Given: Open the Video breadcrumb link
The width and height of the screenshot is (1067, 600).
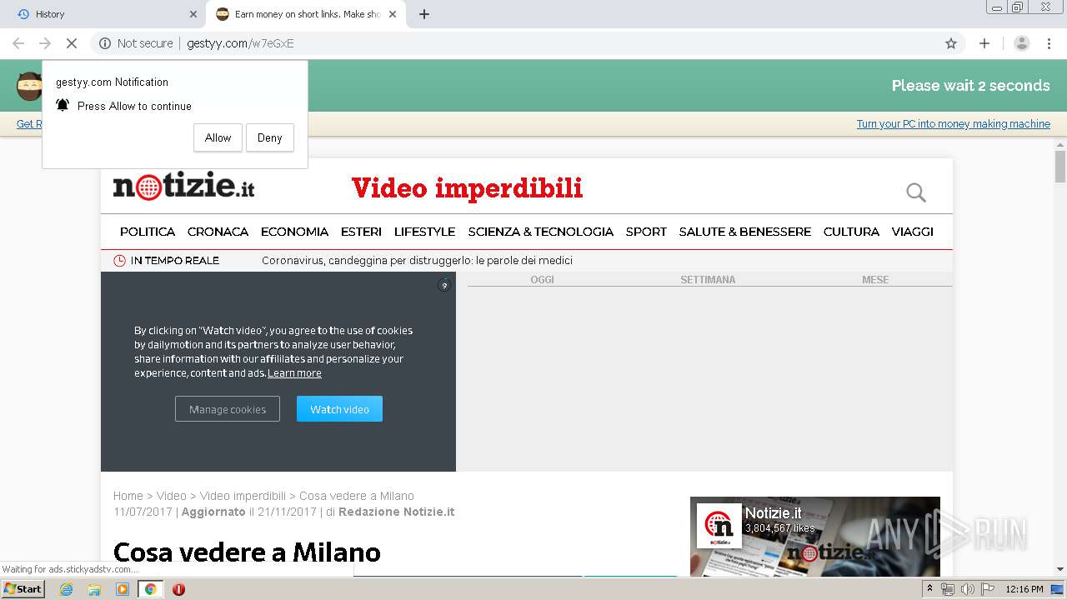Looking at the screenshot, I should [x=172, y=496].
